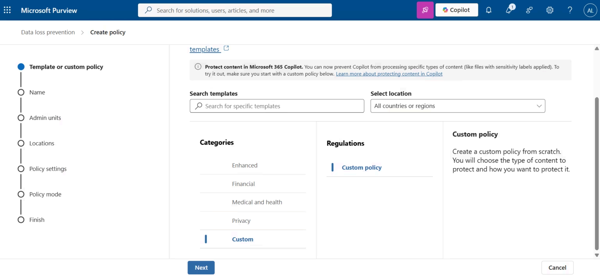Select the Enhanced category
Screen dimensions: 600x276
(253, 165)
